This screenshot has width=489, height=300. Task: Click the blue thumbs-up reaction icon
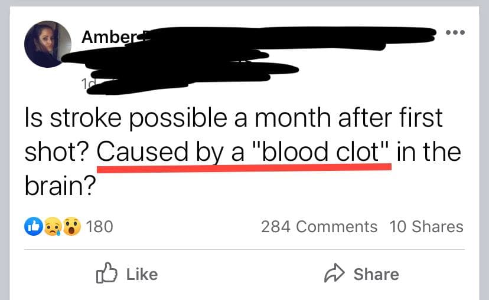tap(32, 226)
